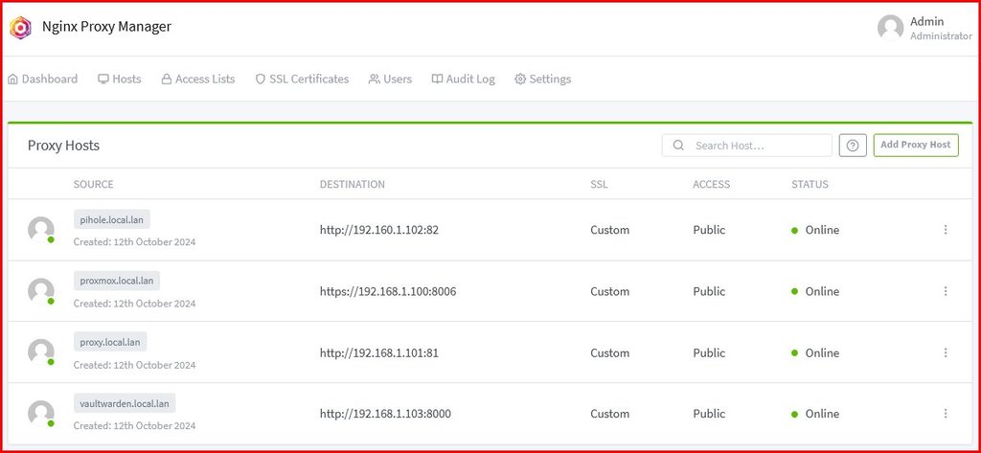Click the pihole.local.lan source tag
The width and height of the screenshot is (981, 453).
(112, 219)
